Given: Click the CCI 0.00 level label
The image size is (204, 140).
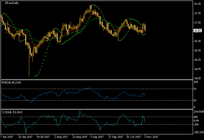Looking at the screenshot, I should (196, 120).
